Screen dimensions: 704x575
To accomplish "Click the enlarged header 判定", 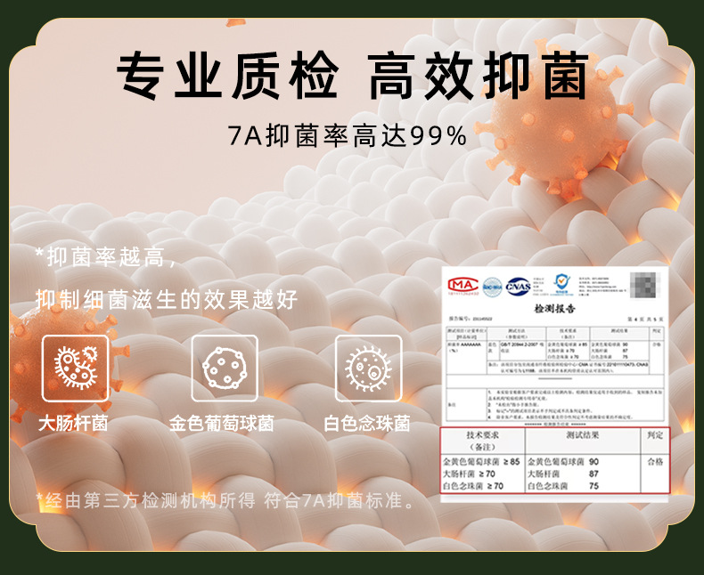I will (655, 435).
